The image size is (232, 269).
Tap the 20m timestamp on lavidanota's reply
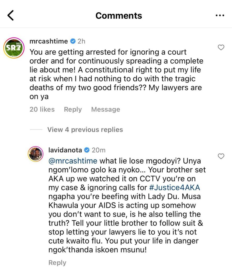(x=99, y=150)
